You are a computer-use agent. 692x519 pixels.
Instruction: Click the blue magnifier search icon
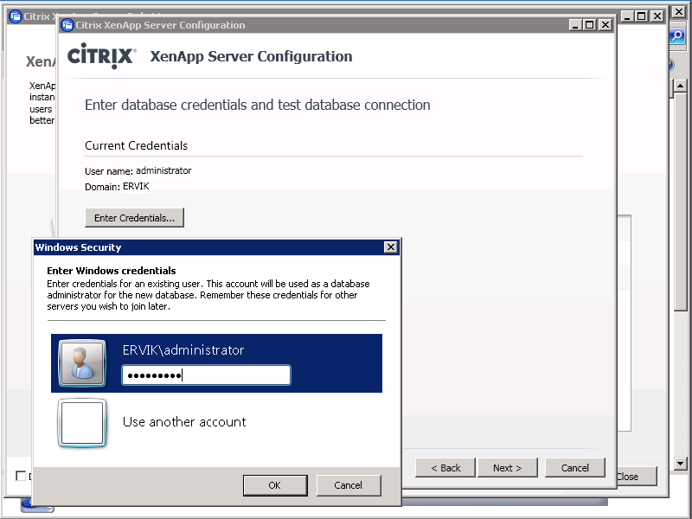[x=678, y=36]
